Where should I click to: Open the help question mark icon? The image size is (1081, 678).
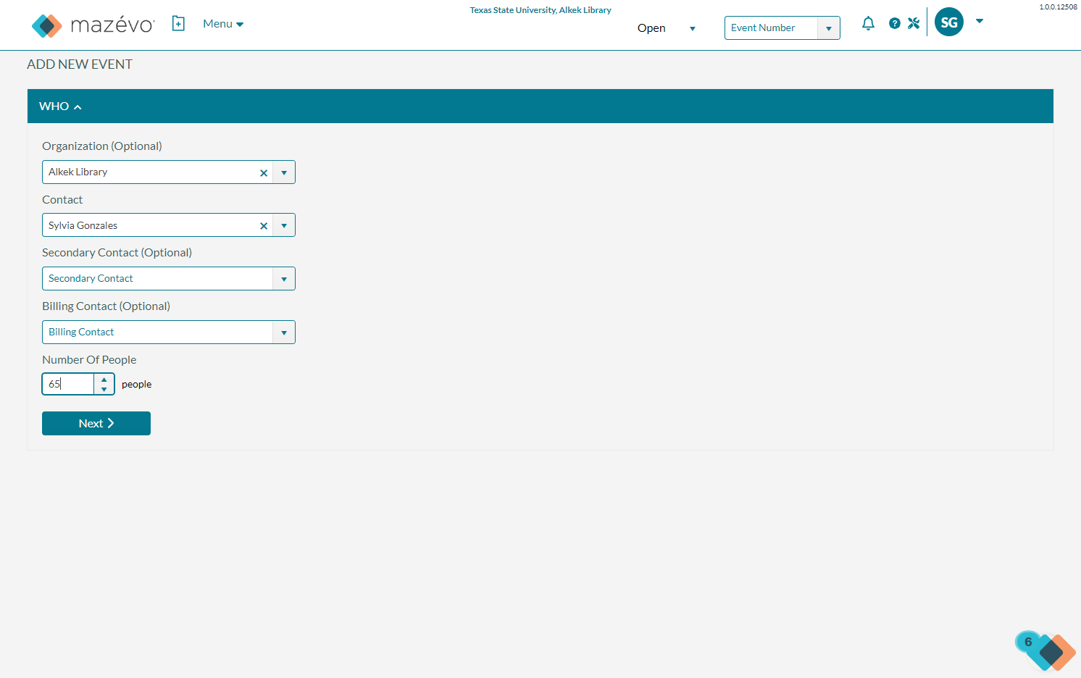click(895, 23)
